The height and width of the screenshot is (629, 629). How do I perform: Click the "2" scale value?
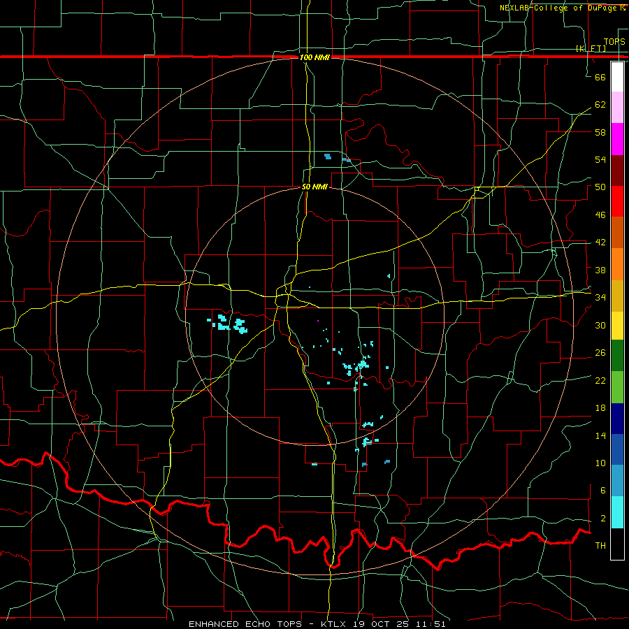[x=603, y=519]
